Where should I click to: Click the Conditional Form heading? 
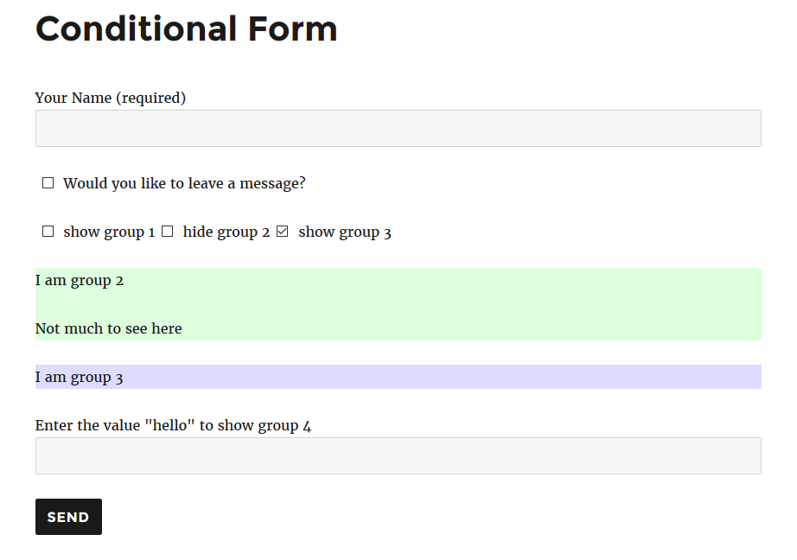186,29
